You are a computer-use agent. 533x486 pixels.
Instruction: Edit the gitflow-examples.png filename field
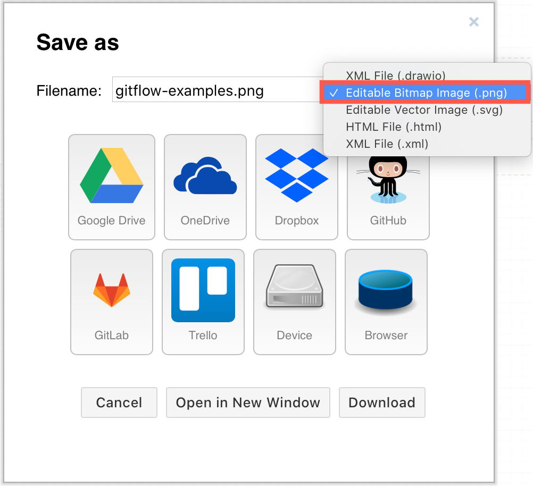pyautogui.click(x=213, y=90)
